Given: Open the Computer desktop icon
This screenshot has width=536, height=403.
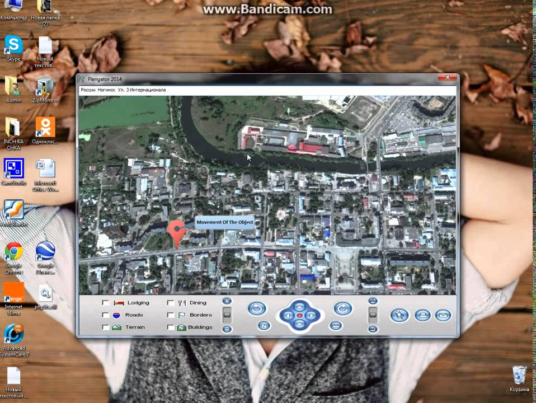Looking at the screenshot, I should 13,10.
